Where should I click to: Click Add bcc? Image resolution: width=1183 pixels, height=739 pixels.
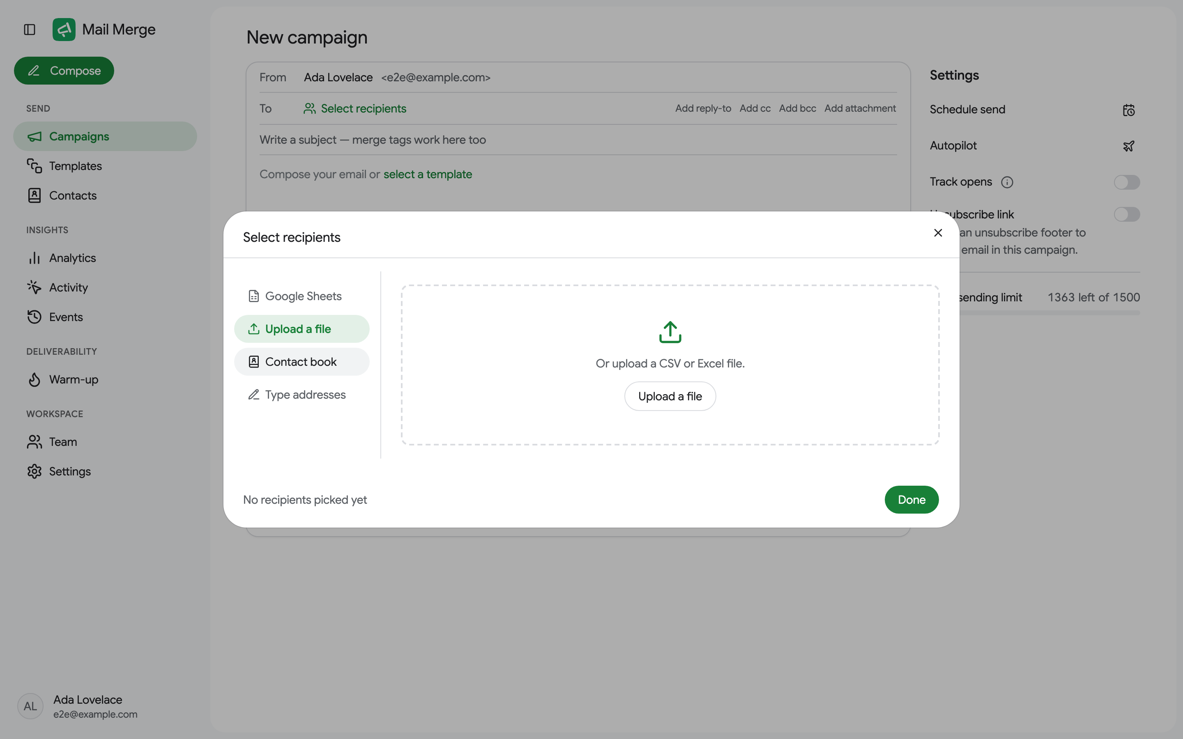[x=797, y=108]
